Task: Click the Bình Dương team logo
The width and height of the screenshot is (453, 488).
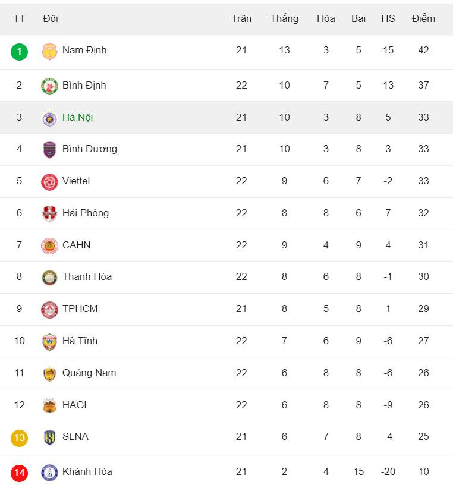Action: pos(49,149)
